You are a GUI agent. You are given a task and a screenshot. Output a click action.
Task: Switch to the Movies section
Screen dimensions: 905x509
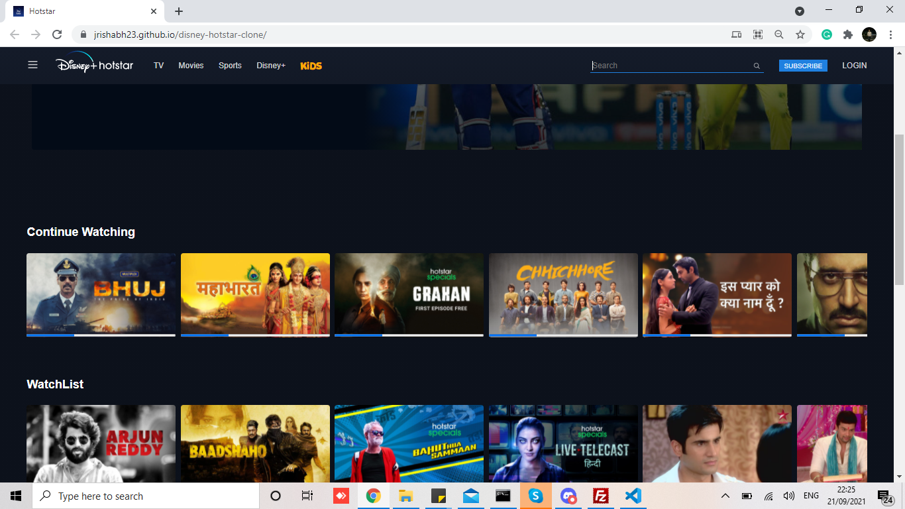click(x=191, y=66)
